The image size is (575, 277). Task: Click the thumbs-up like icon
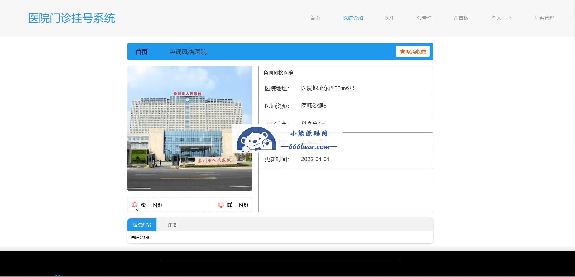(x=134, y=205)
